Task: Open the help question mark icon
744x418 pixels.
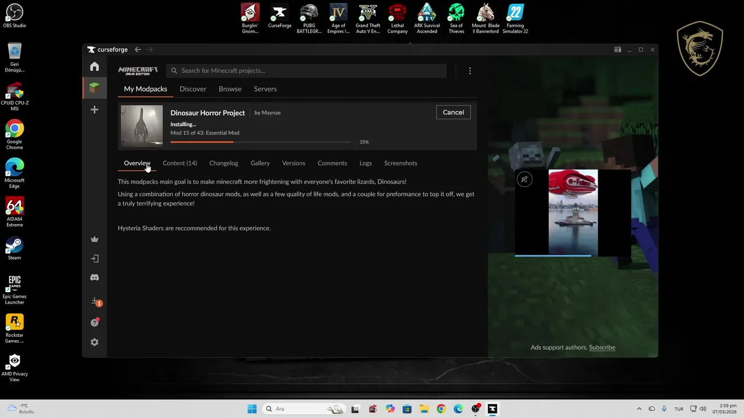Action: [95, 322]
